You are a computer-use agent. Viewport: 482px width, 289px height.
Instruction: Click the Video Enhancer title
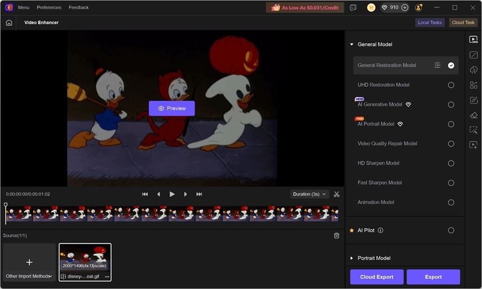tap(42, 23)
